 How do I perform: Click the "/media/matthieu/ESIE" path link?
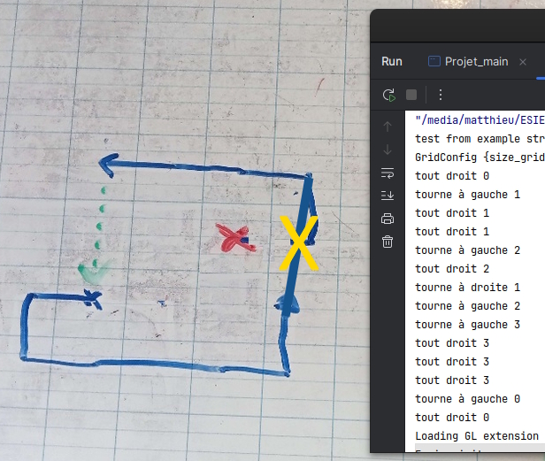coord(480,120)
